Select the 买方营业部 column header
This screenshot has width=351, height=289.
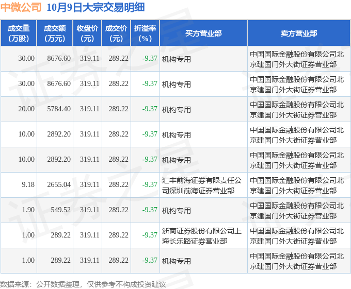[x=203, y=33]
